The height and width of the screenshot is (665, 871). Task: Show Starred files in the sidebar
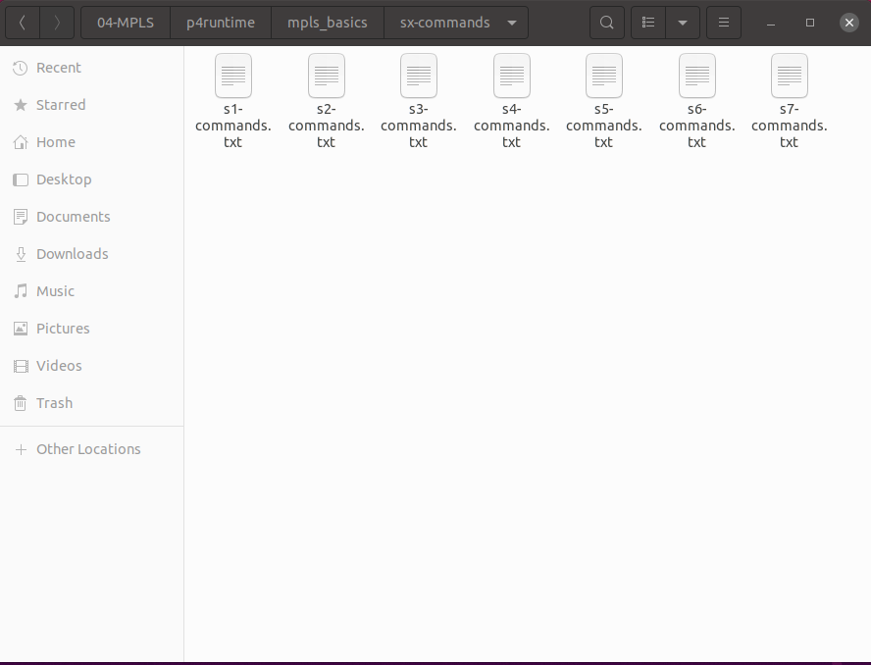click(61, 105)
